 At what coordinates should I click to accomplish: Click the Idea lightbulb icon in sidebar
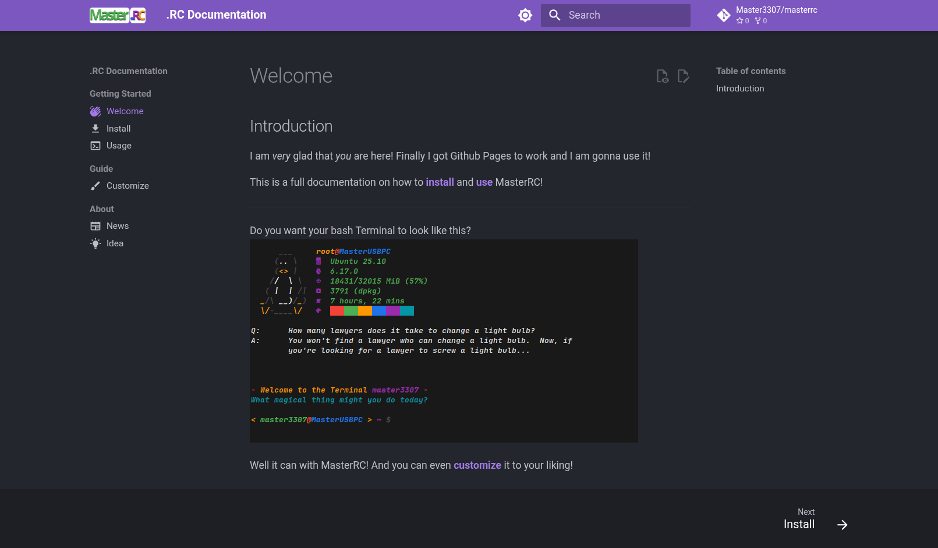[x=95, y=243]
